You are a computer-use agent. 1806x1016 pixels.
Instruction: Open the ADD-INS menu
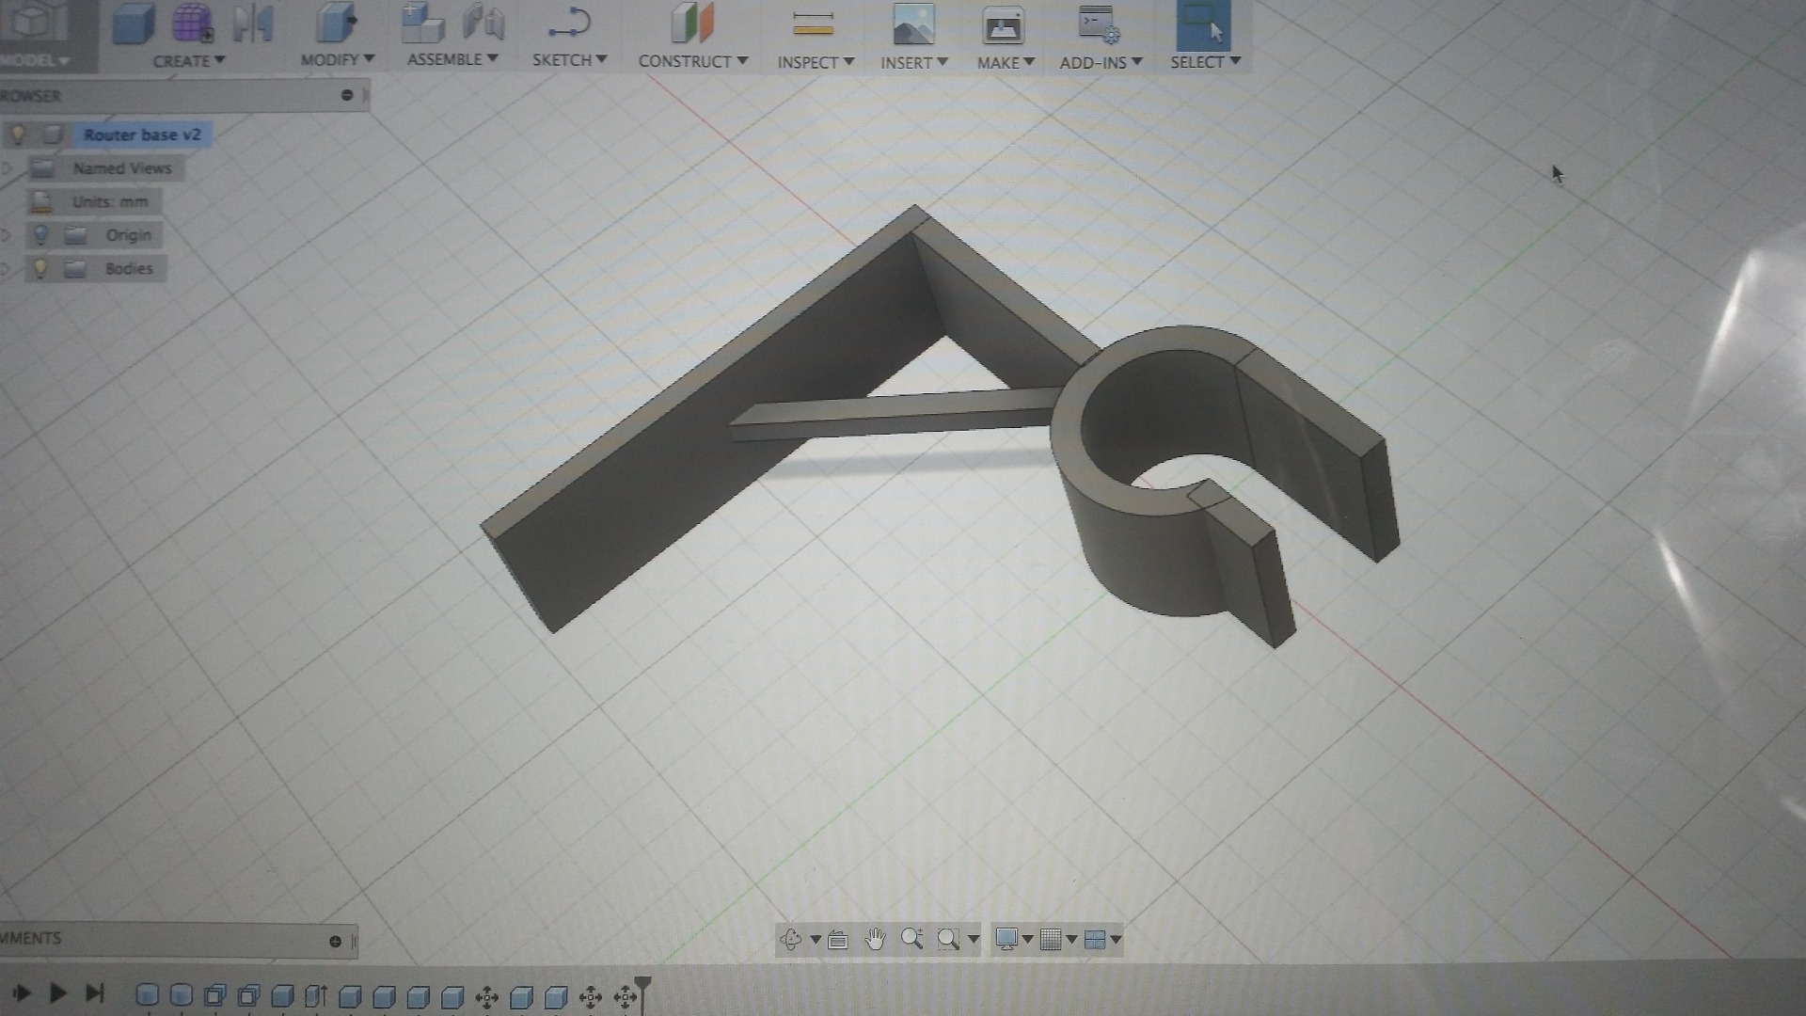(x=1101, y=62)
